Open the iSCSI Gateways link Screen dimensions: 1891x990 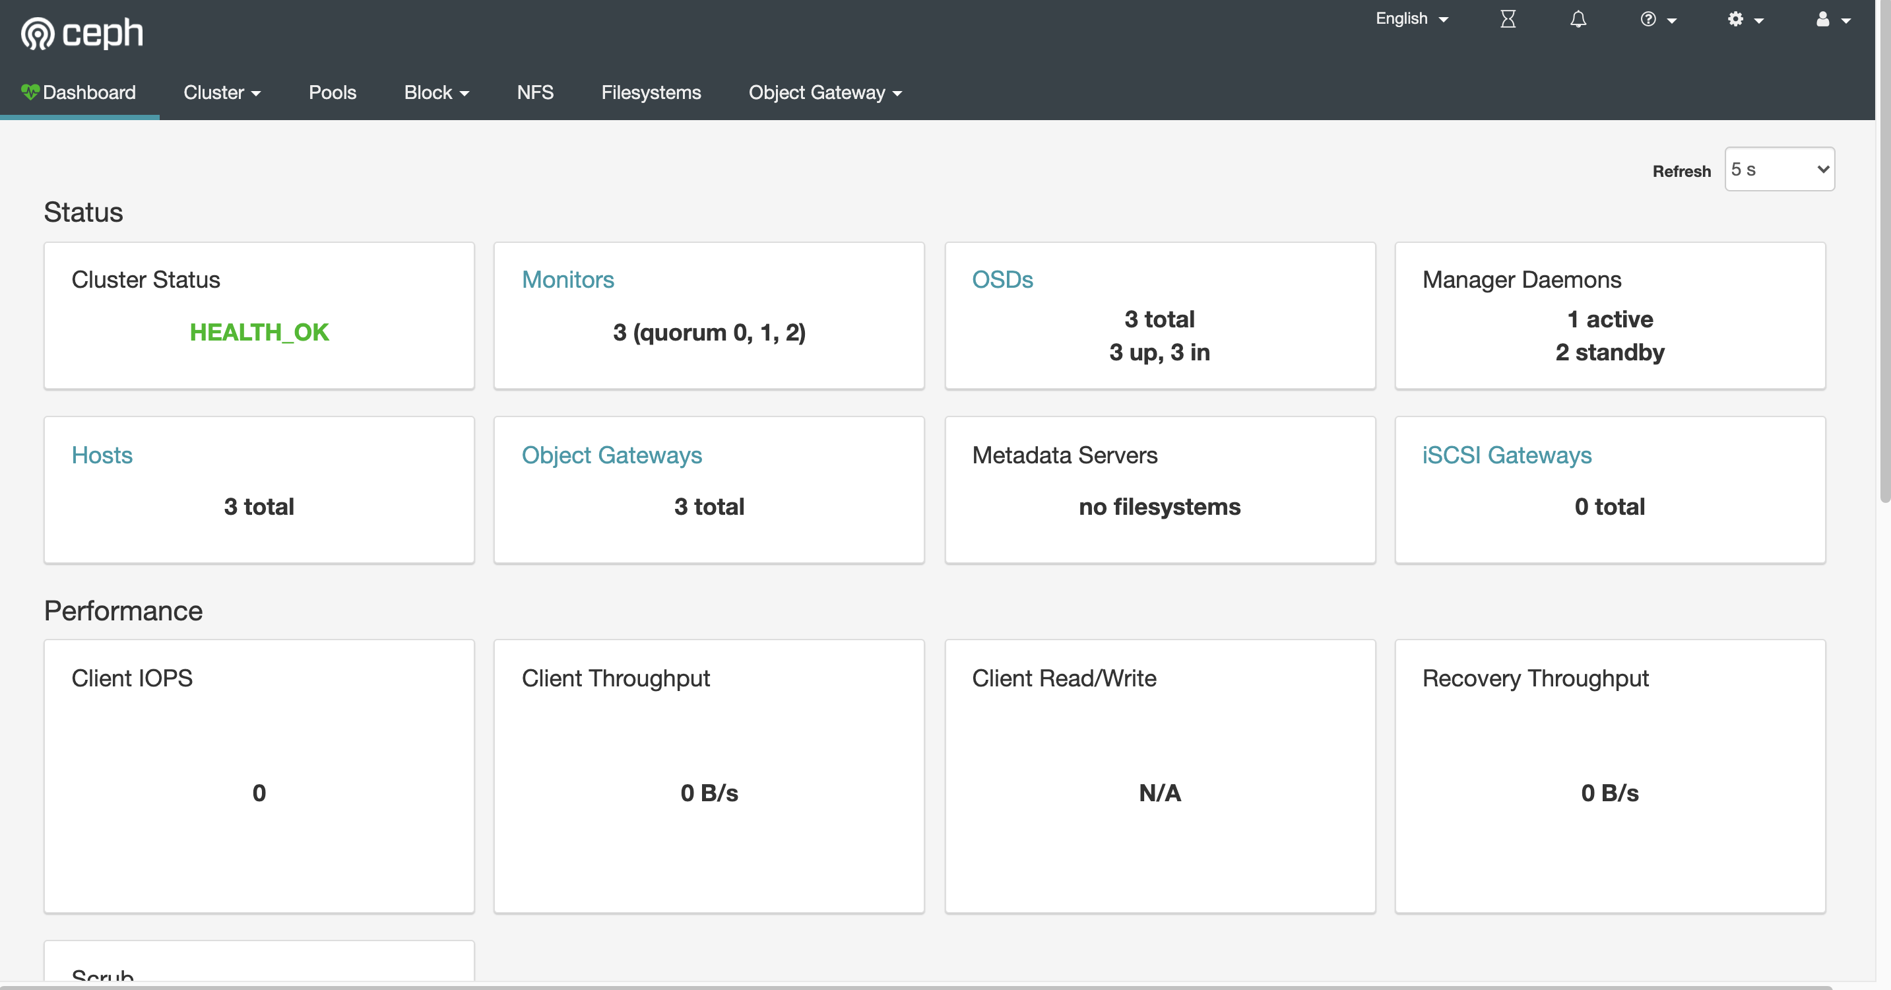(1507, 455)
